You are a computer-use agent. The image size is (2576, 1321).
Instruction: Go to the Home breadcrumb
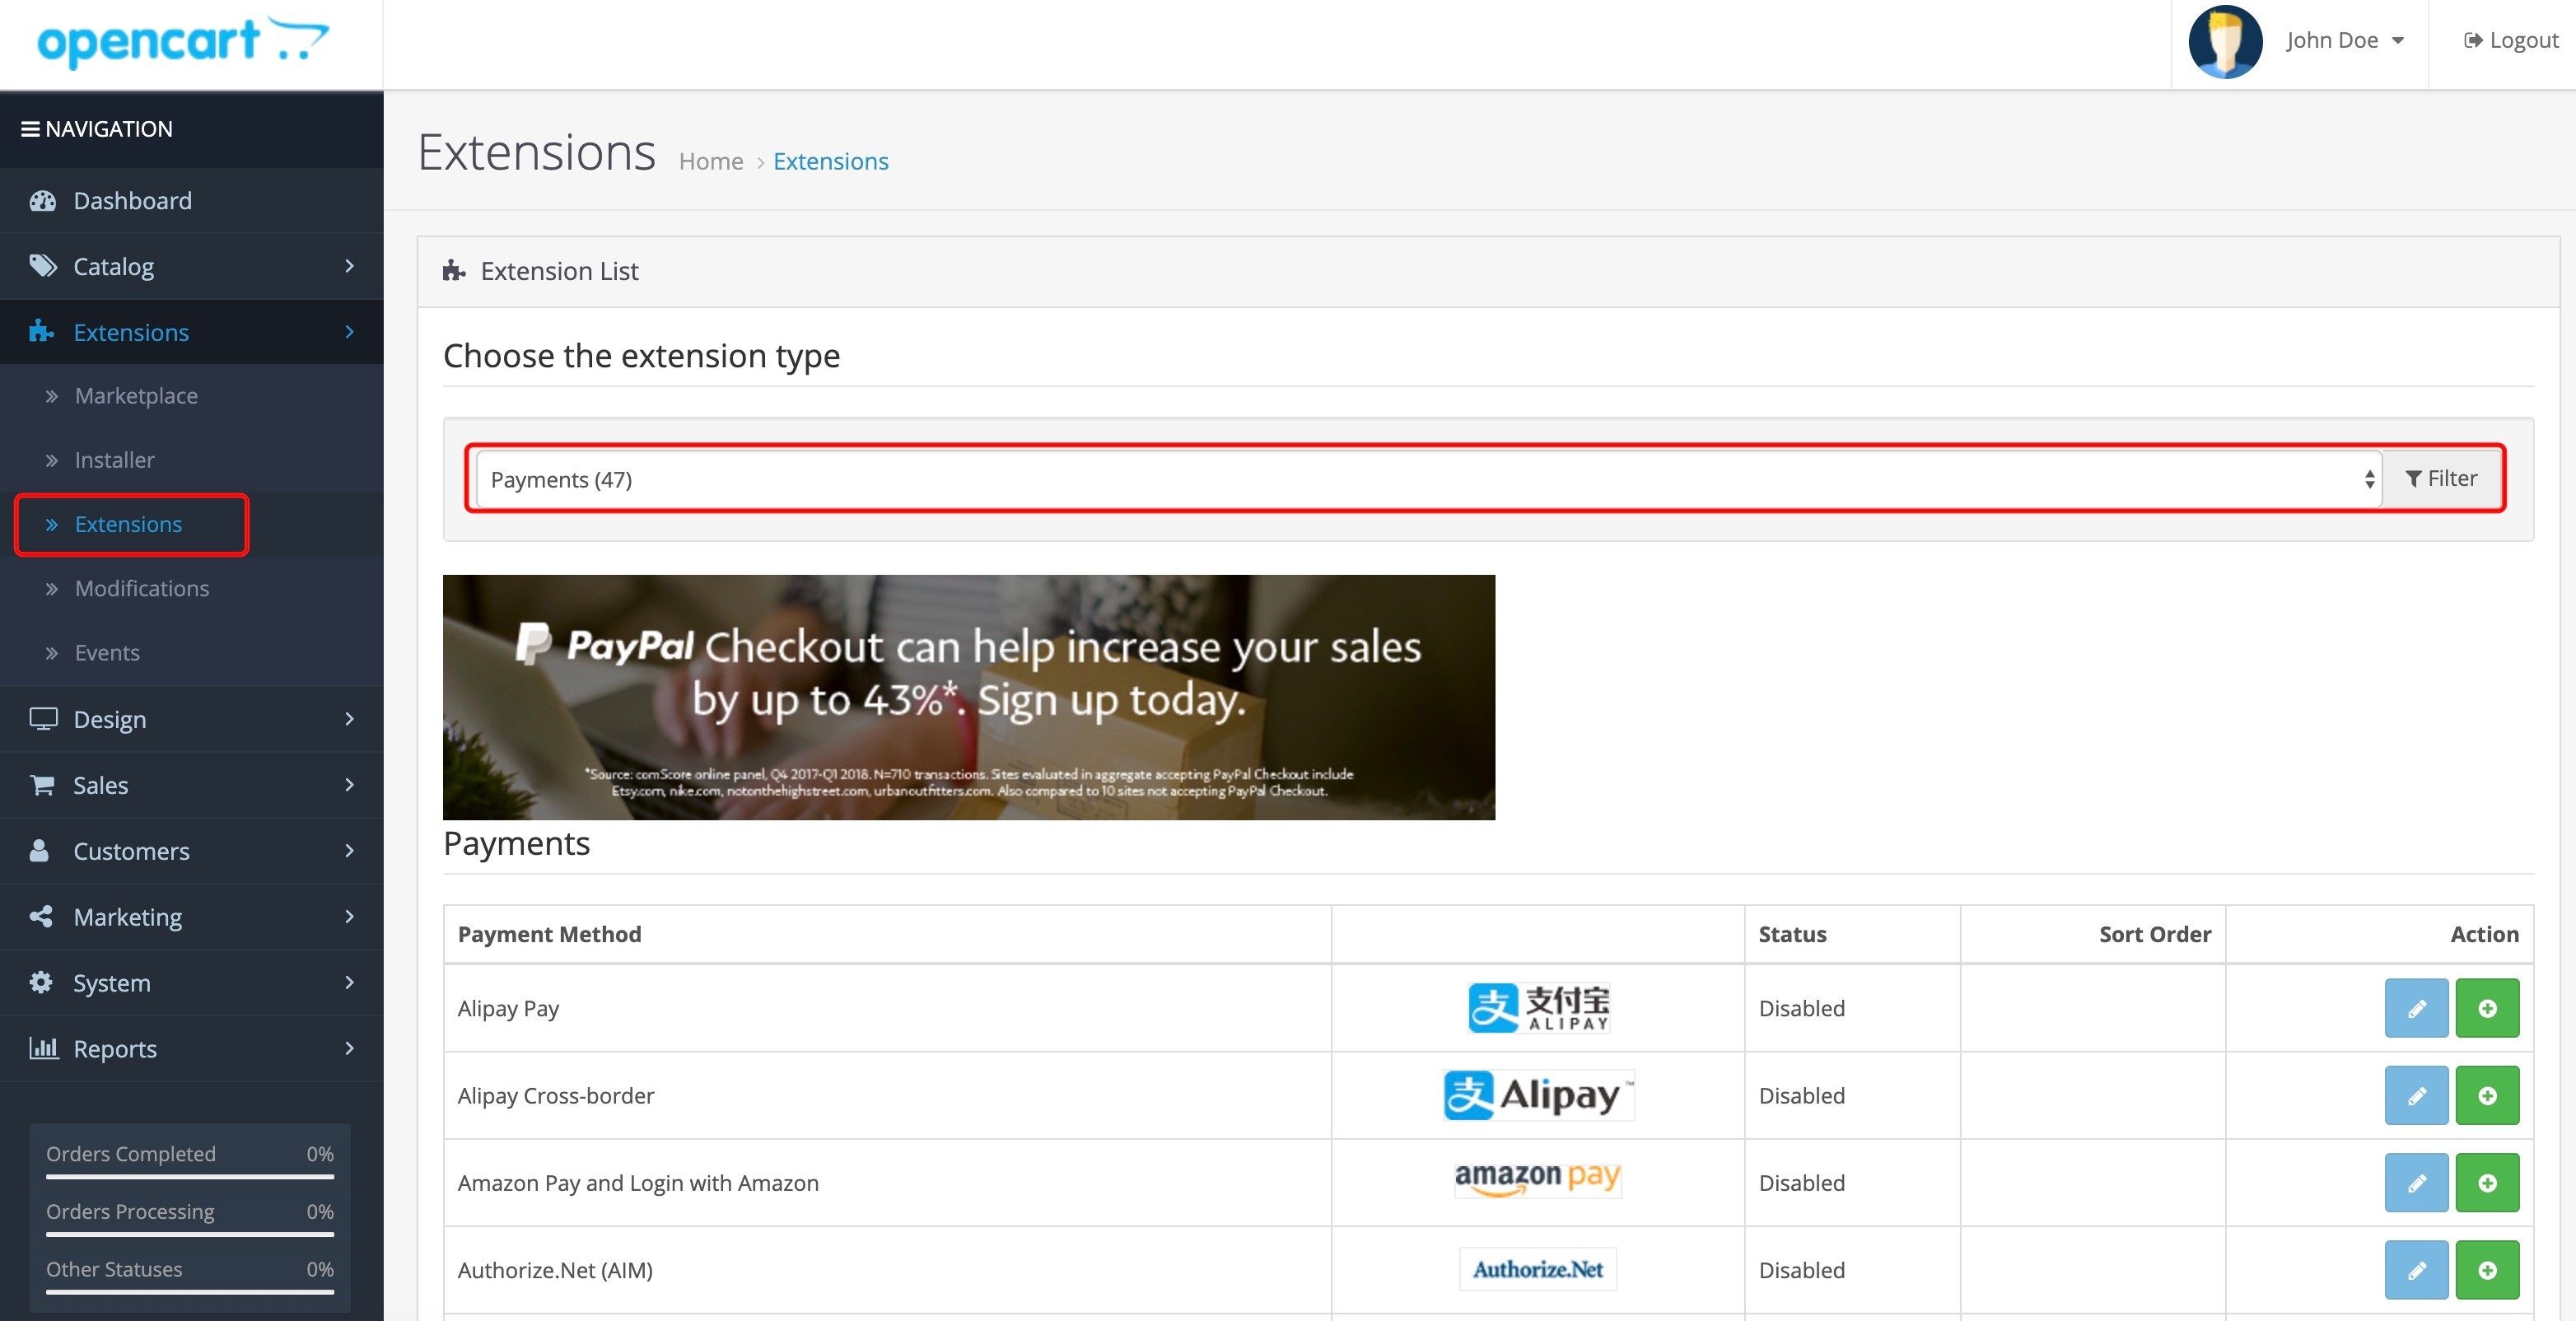711,162
